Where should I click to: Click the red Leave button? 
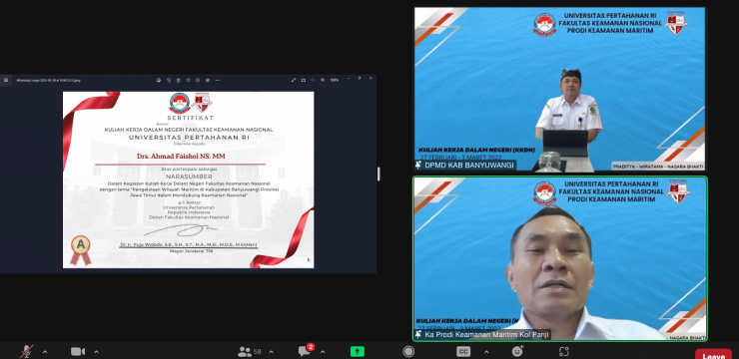pos(713,356)
